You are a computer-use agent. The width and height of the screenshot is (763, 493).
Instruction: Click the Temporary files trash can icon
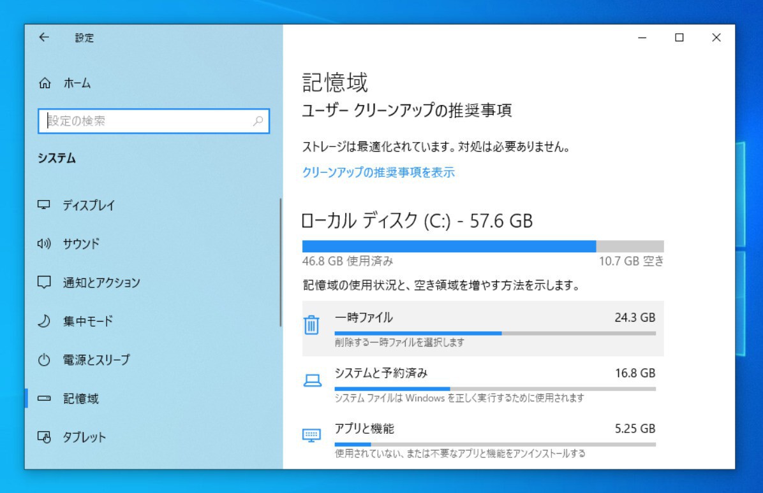(311, 325)
